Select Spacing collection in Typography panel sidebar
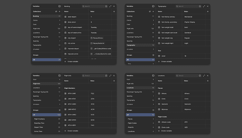The height and width of the screenshot is (138, 242). point(140,41)
